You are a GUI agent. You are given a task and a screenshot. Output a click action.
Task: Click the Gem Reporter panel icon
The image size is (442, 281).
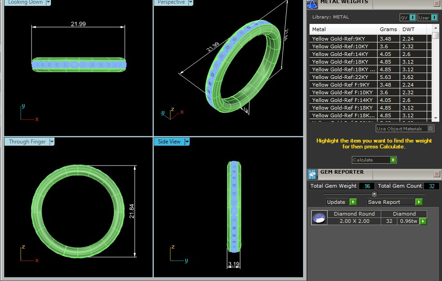[312, 175]
